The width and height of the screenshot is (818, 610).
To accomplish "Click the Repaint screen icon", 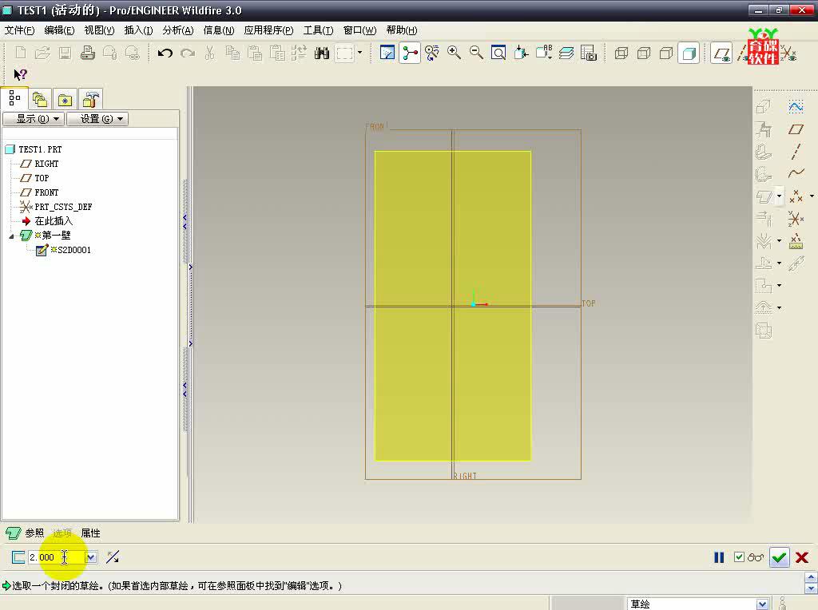I will (387, 53).
